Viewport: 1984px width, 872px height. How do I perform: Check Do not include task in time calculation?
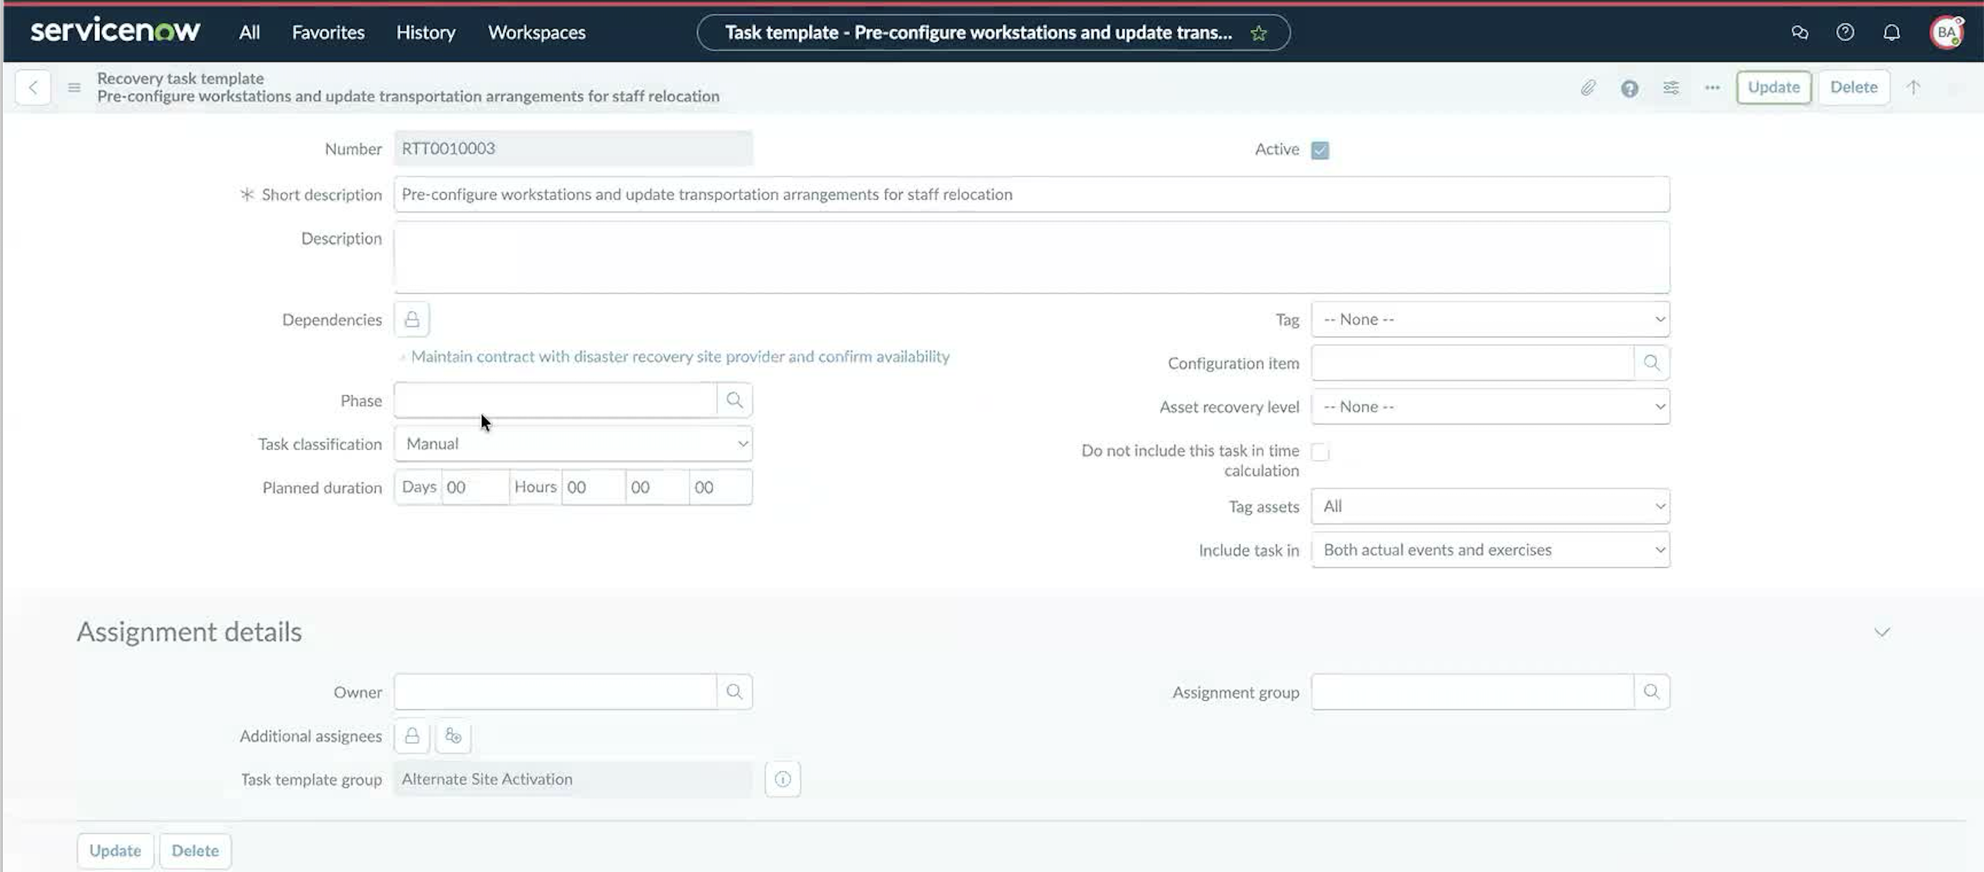(x=1320, y=452)
